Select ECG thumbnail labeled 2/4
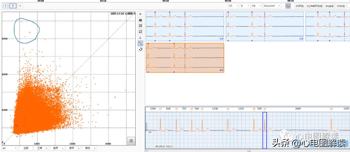This screenshot has width=350, height=152. point(264,27)
